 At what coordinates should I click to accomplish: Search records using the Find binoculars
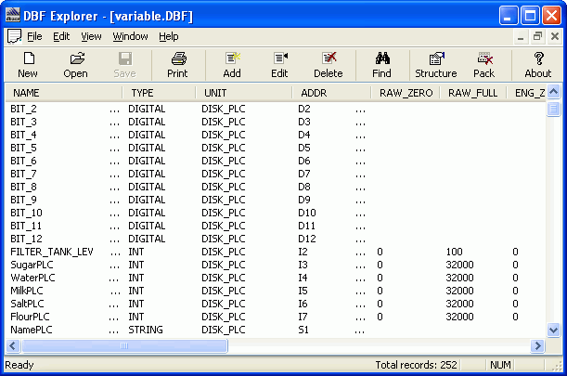pyautogui.click(x=381, y=65)
